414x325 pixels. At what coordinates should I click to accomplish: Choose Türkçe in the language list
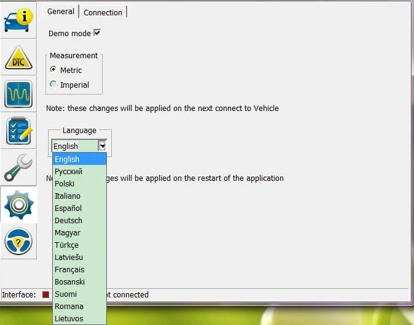click(x=79, y=245)
